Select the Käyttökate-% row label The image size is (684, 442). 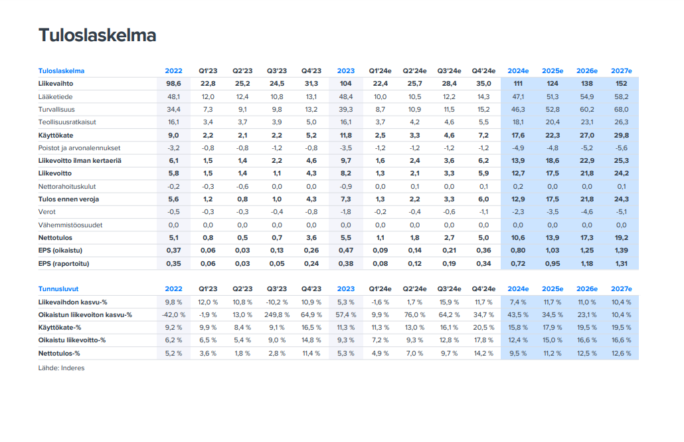(x=60, y=328)
